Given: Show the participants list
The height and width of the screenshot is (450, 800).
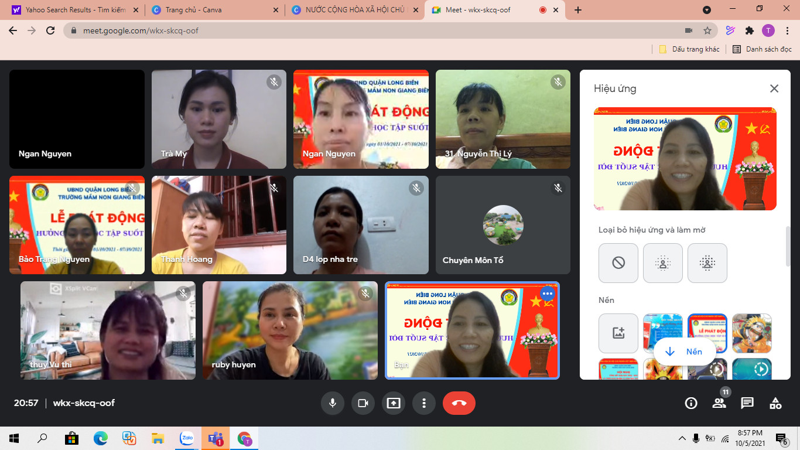Looking at the screenshot, I should coord(719,403).
